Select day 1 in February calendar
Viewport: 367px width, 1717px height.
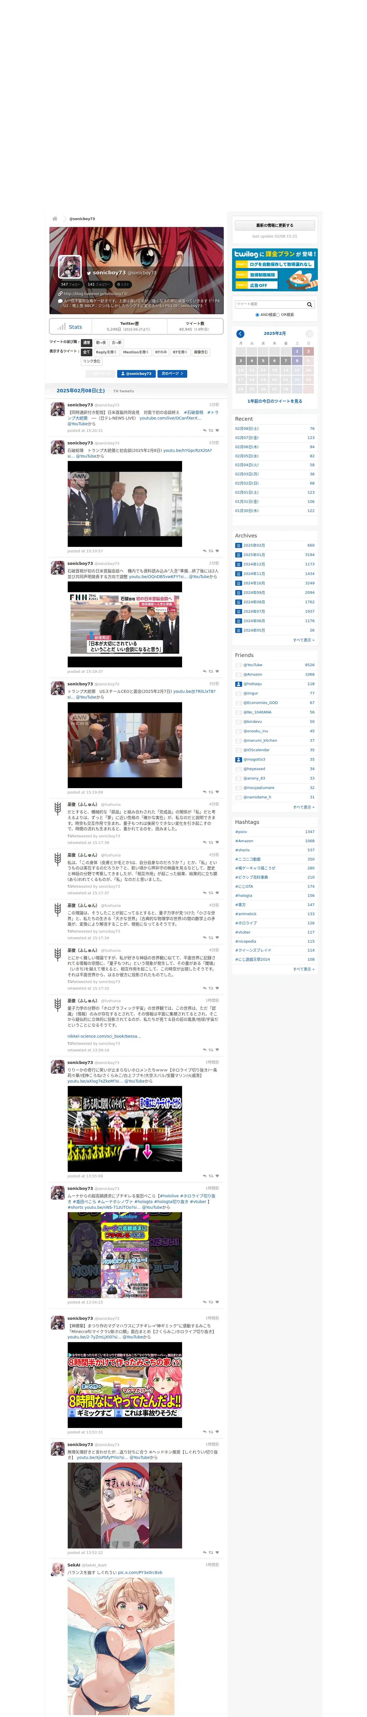297,351
